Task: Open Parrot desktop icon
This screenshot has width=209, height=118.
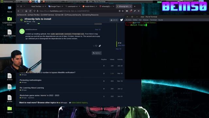Action: [9, 9]
